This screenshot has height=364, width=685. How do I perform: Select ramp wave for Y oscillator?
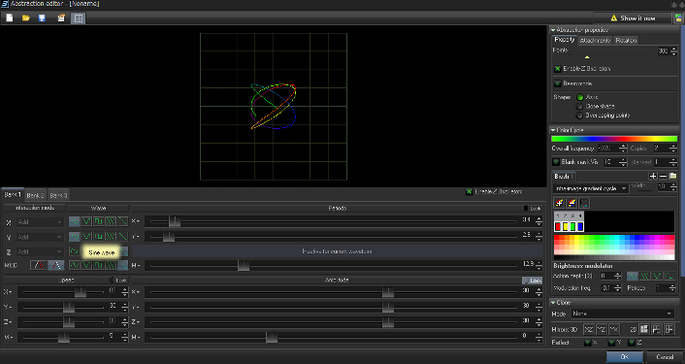tap(123, 237)
